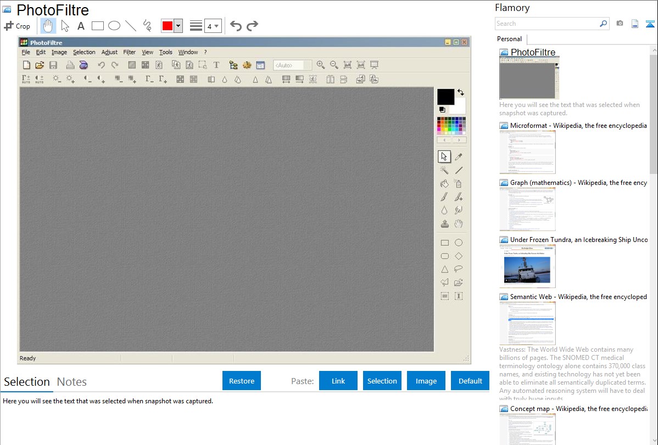Open Under Frozen Tundra snapshot thumbnail
Image resolution: width=658 pixels, height=445 pixels.
pyautogui.click(x=527, y=266)
